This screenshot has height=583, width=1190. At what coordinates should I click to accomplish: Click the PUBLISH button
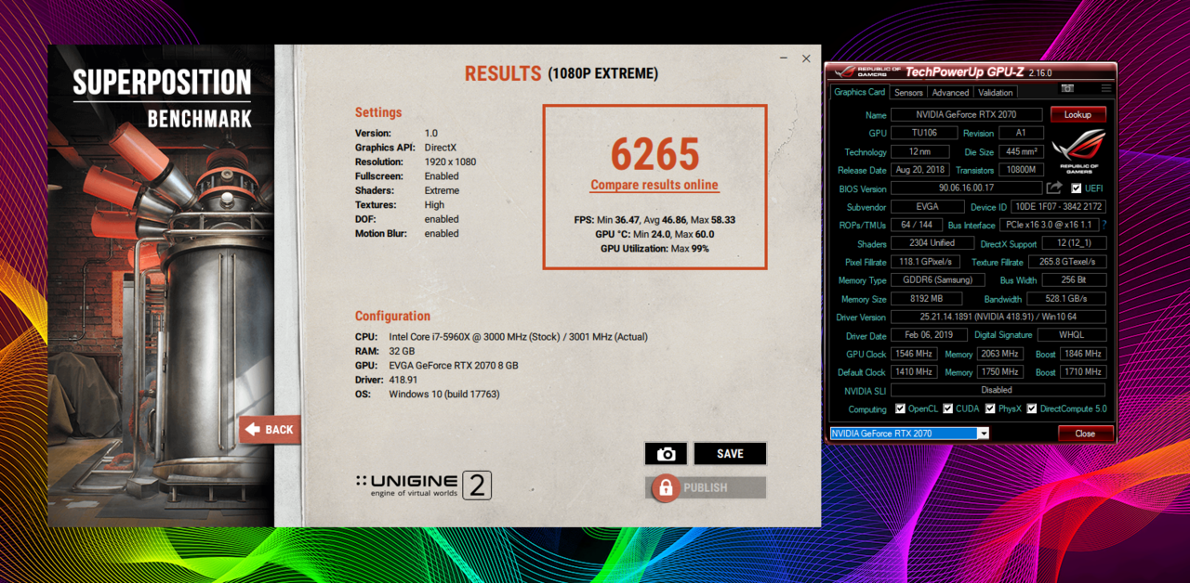click(706, 487)
